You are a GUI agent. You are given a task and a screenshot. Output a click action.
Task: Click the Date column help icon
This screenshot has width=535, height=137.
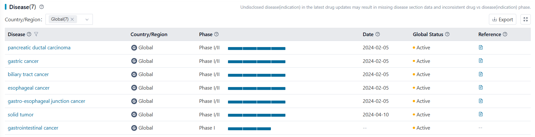[x=378, y=34]
